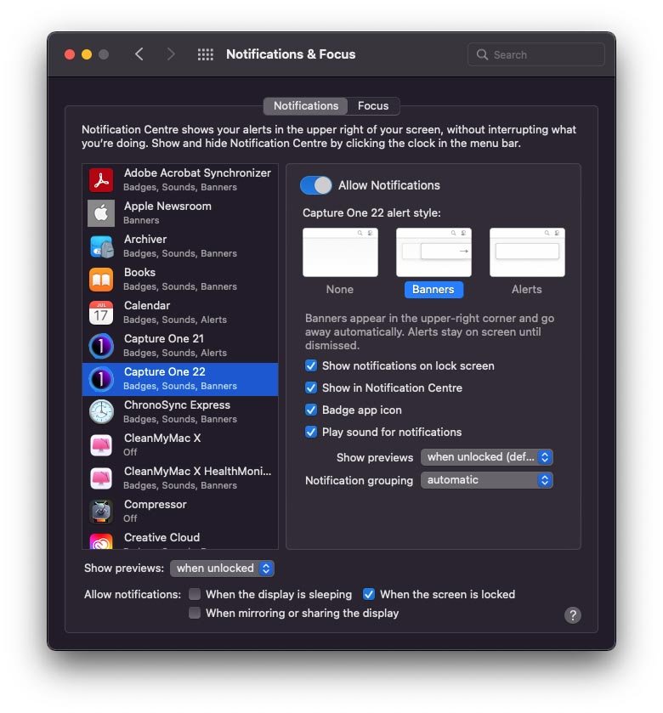Image resolution: width=663 pixels, height=713 pixels.
Task: Uncheck Badge app icon
Action: coord(311,410)
